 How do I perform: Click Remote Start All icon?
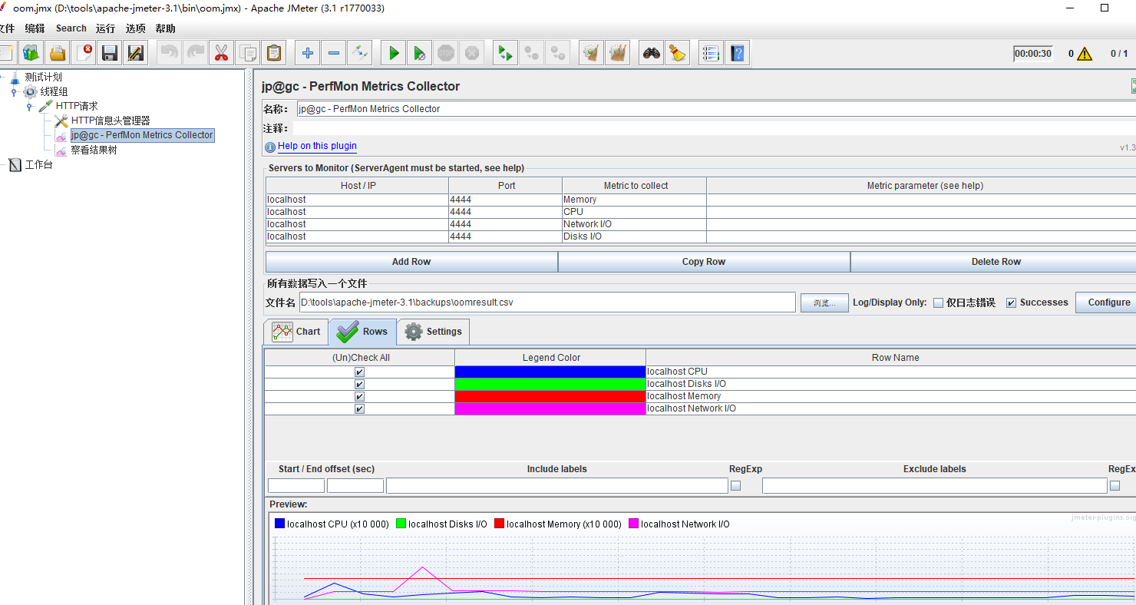[504, 53]
